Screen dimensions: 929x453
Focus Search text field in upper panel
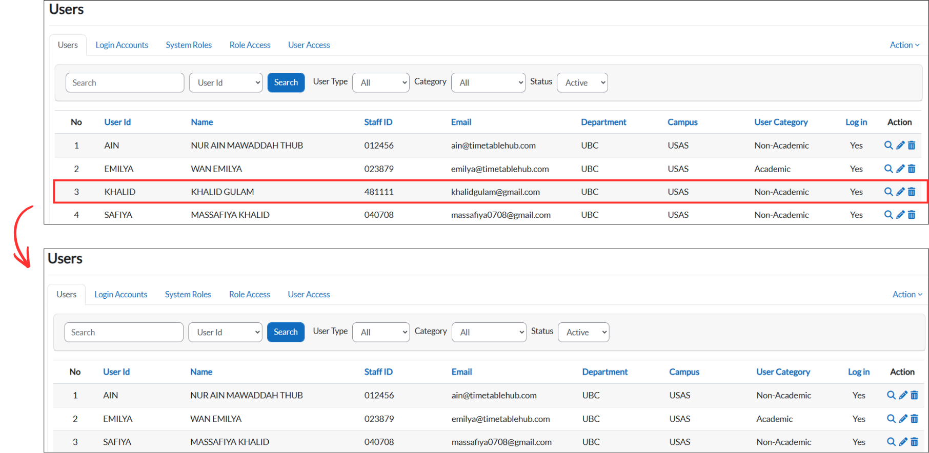[x=125, y=83]
